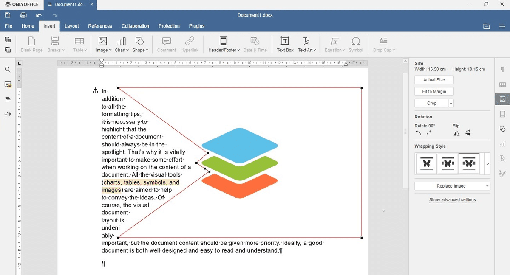This screenshot has width=510, height=275.
Task: Open Text Art settings in right sidebar
Action: (503, 158)
